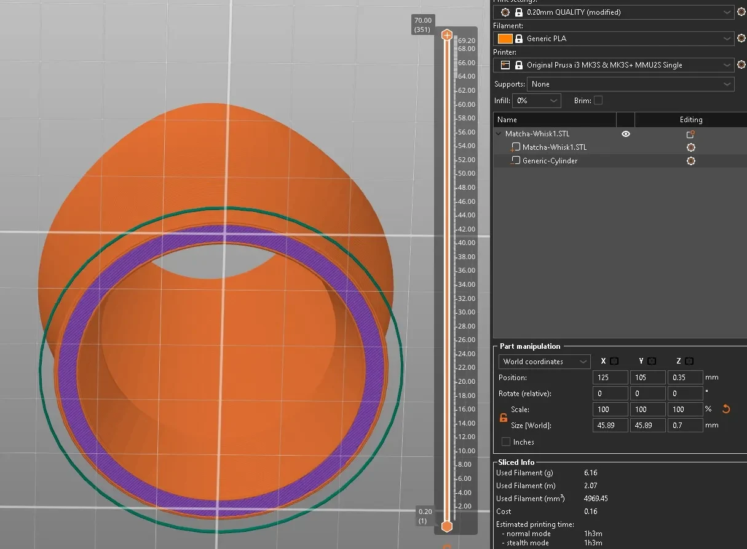Click the layer ruler at 36.00 mark
The height and width of the screenshot is (549, 747).
tap(467, 270)
